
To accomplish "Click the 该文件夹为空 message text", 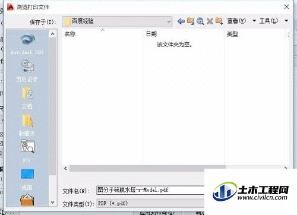I will click(174, 45).
